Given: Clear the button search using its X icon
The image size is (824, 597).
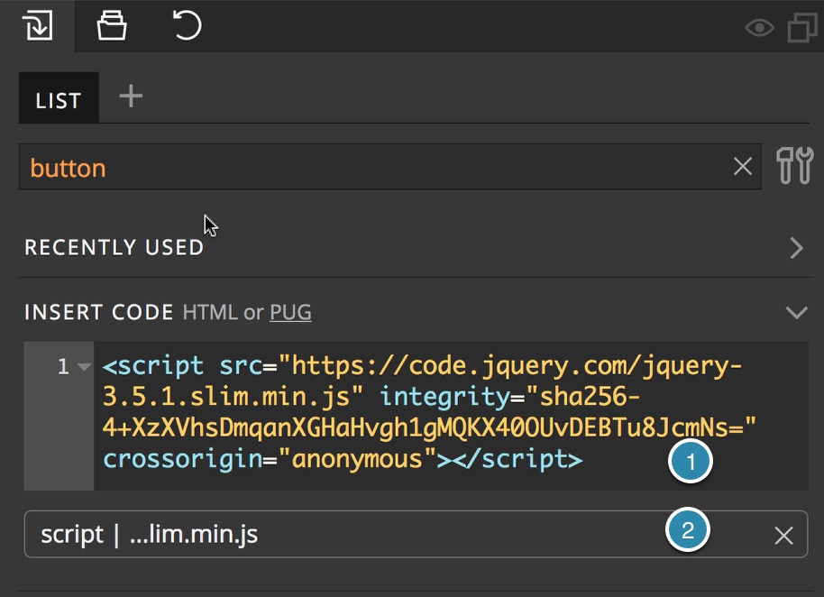Looking at the screenshot, I should pos(742,166).
